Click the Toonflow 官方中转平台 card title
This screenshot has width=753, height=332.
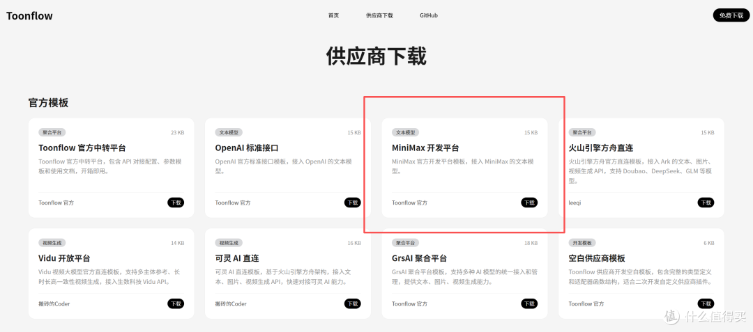(82, 148)
